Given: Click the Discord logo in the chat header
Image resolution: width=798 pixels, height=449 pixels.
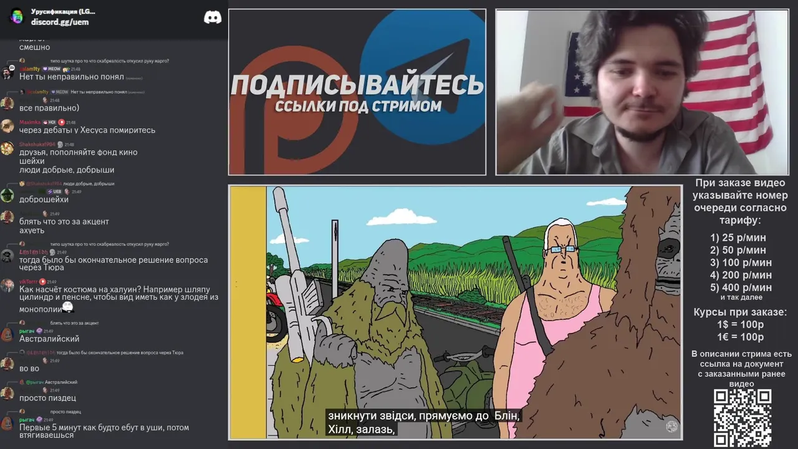Looking at the screenshot, I should [213, 17].
